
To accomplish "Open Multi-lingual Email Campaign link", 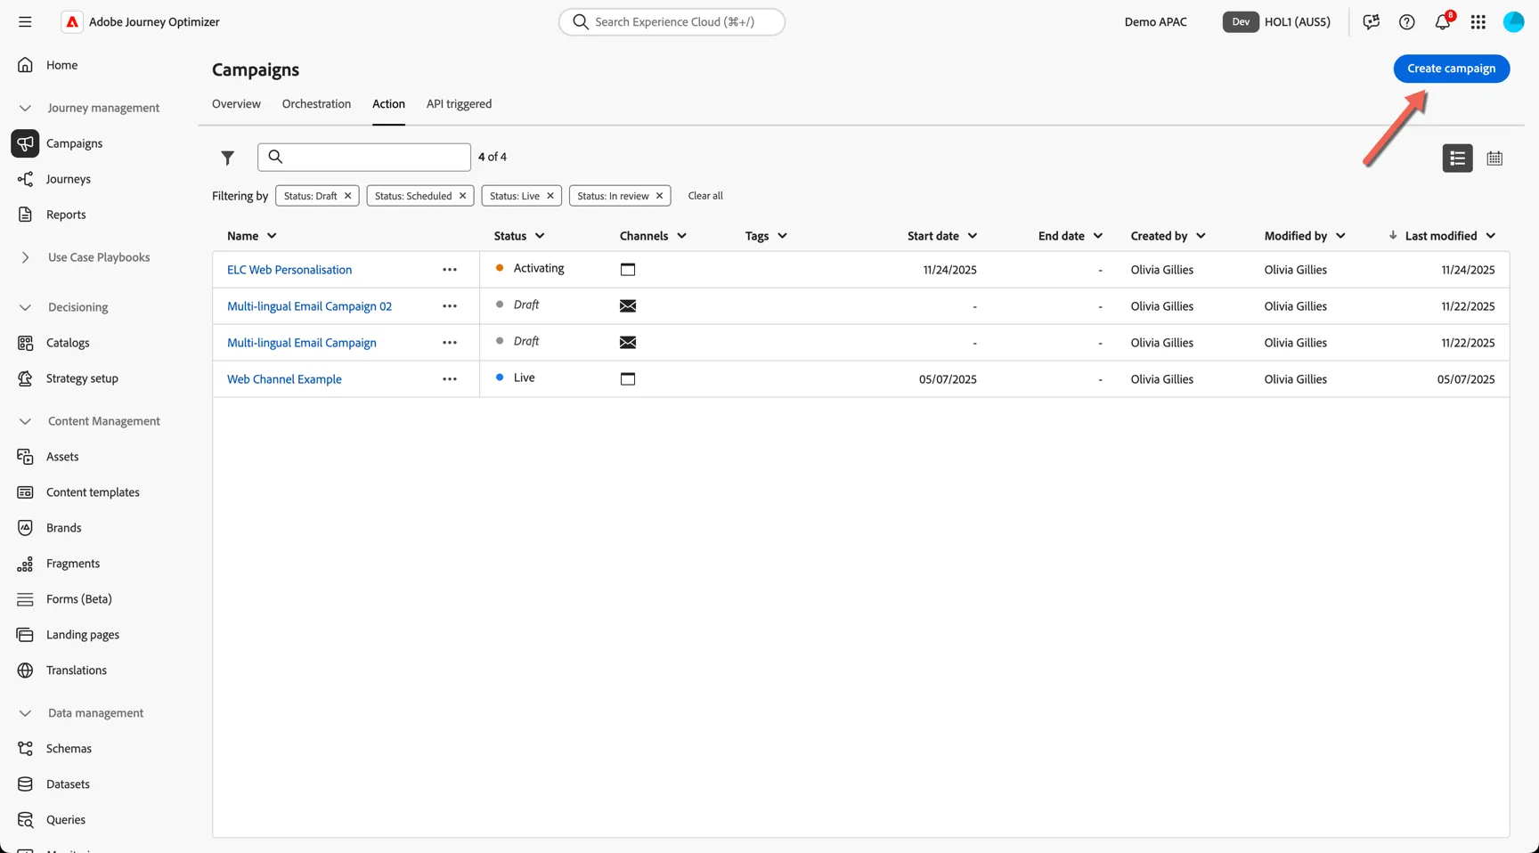I will [302, 343].
